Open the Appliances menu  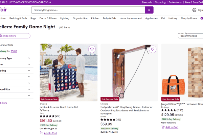point(152,18)
